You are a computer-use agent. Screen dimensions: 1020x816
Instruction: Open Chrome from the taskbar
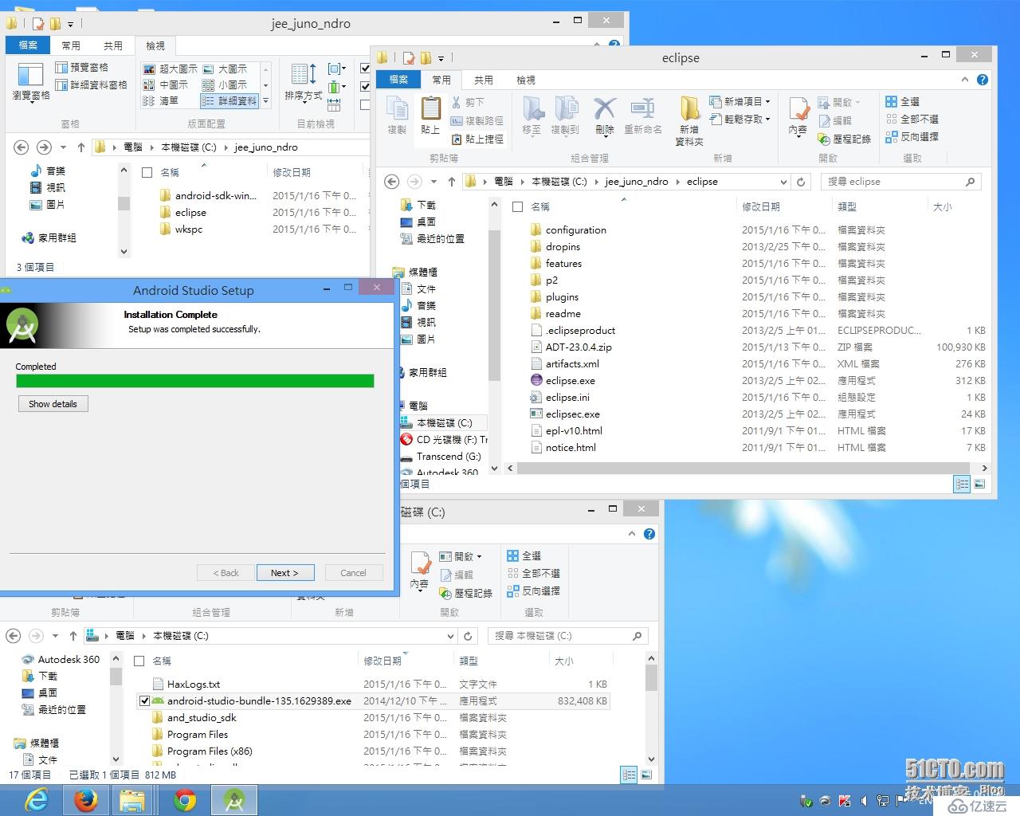pos(185,799)
